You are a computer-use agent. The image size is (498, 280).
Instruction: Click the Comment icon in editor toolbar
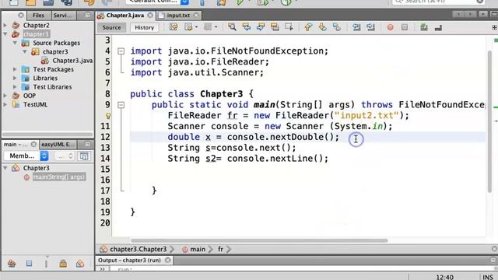pyautogui.click(x=424, y=27)
